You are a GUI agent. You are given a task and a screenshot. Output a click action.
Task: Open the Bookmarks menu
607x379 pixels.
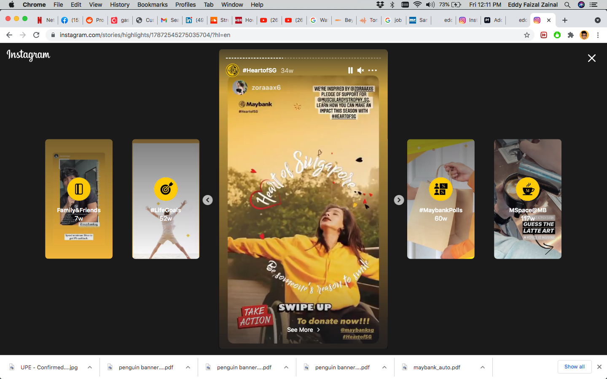[x=152, y=5]
